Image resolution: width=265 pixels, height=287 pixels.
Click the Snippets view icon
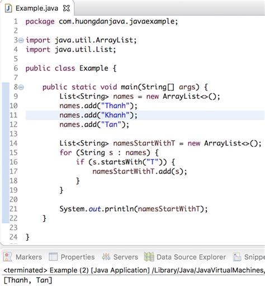237,257
